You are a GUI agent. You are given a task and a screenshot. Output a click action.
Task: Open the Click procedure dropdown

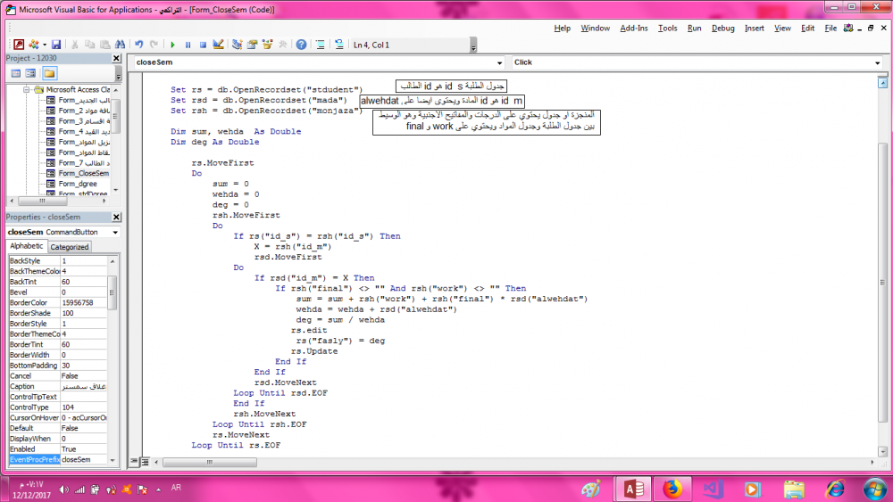(878, 63)
